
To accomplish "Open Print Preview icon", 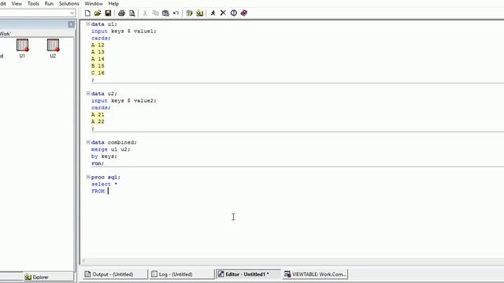I will click(132, 13).
